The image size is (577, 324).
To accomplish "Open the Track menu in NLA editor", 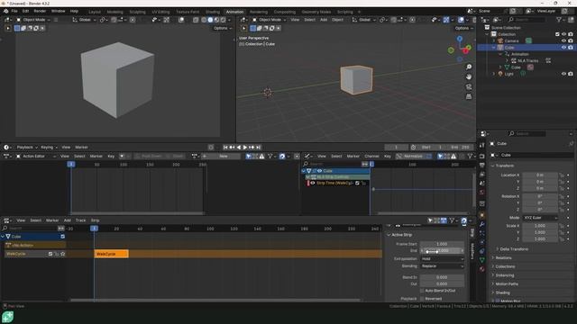I will pyautogui.click(x=80, y=220).
